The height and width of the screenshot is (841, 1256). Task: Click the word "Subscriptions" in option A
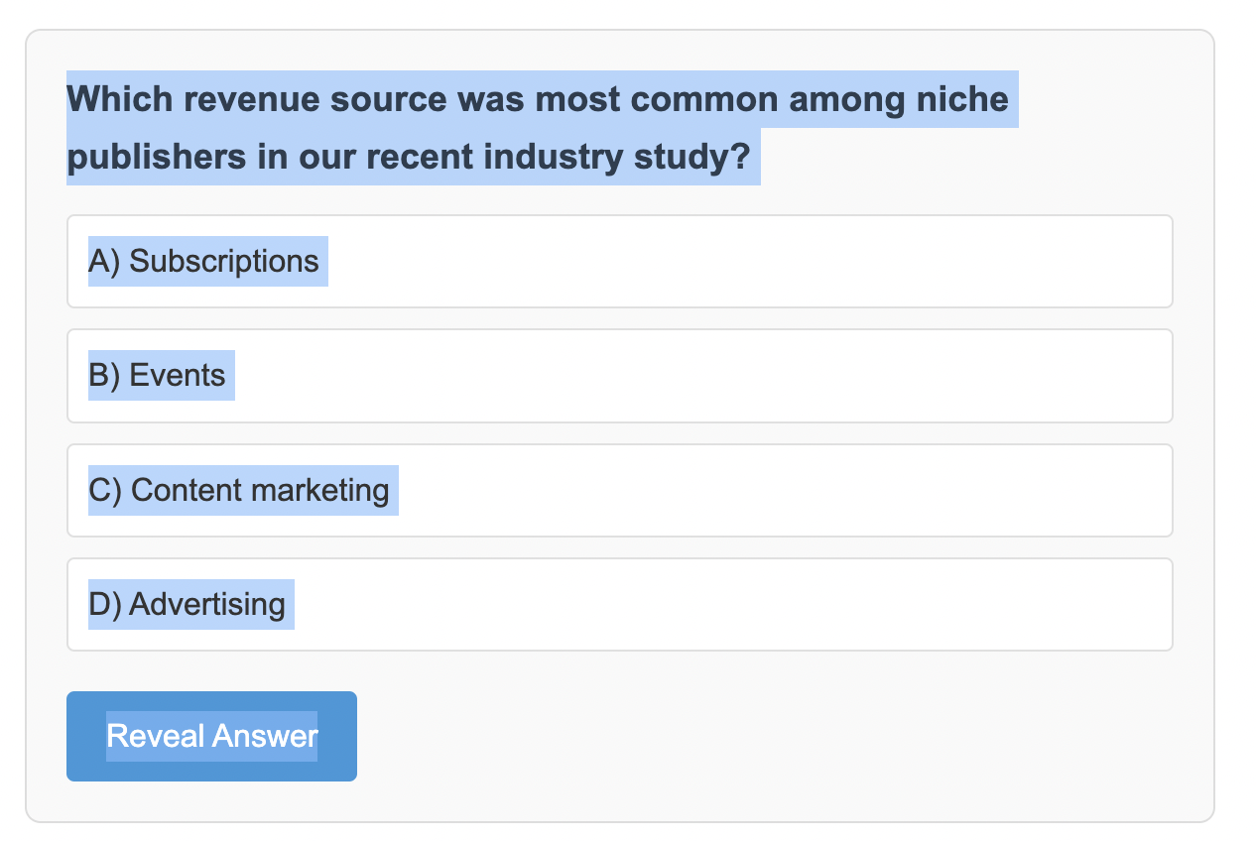[224, 262]
